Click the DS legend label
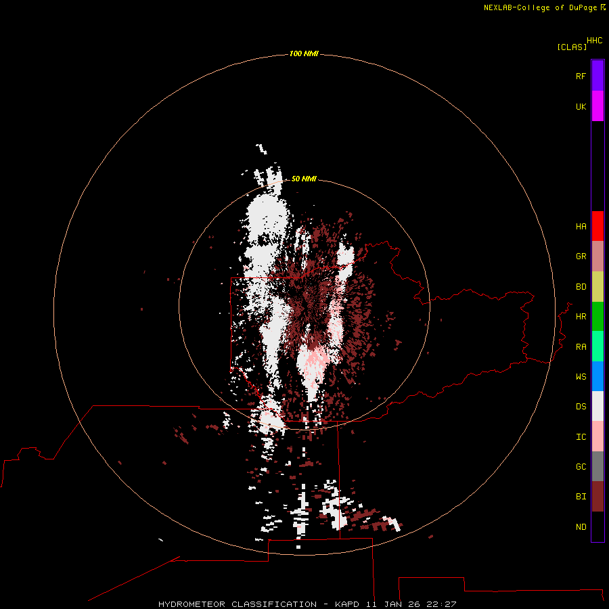609x609 pixels. coord(581,406)
